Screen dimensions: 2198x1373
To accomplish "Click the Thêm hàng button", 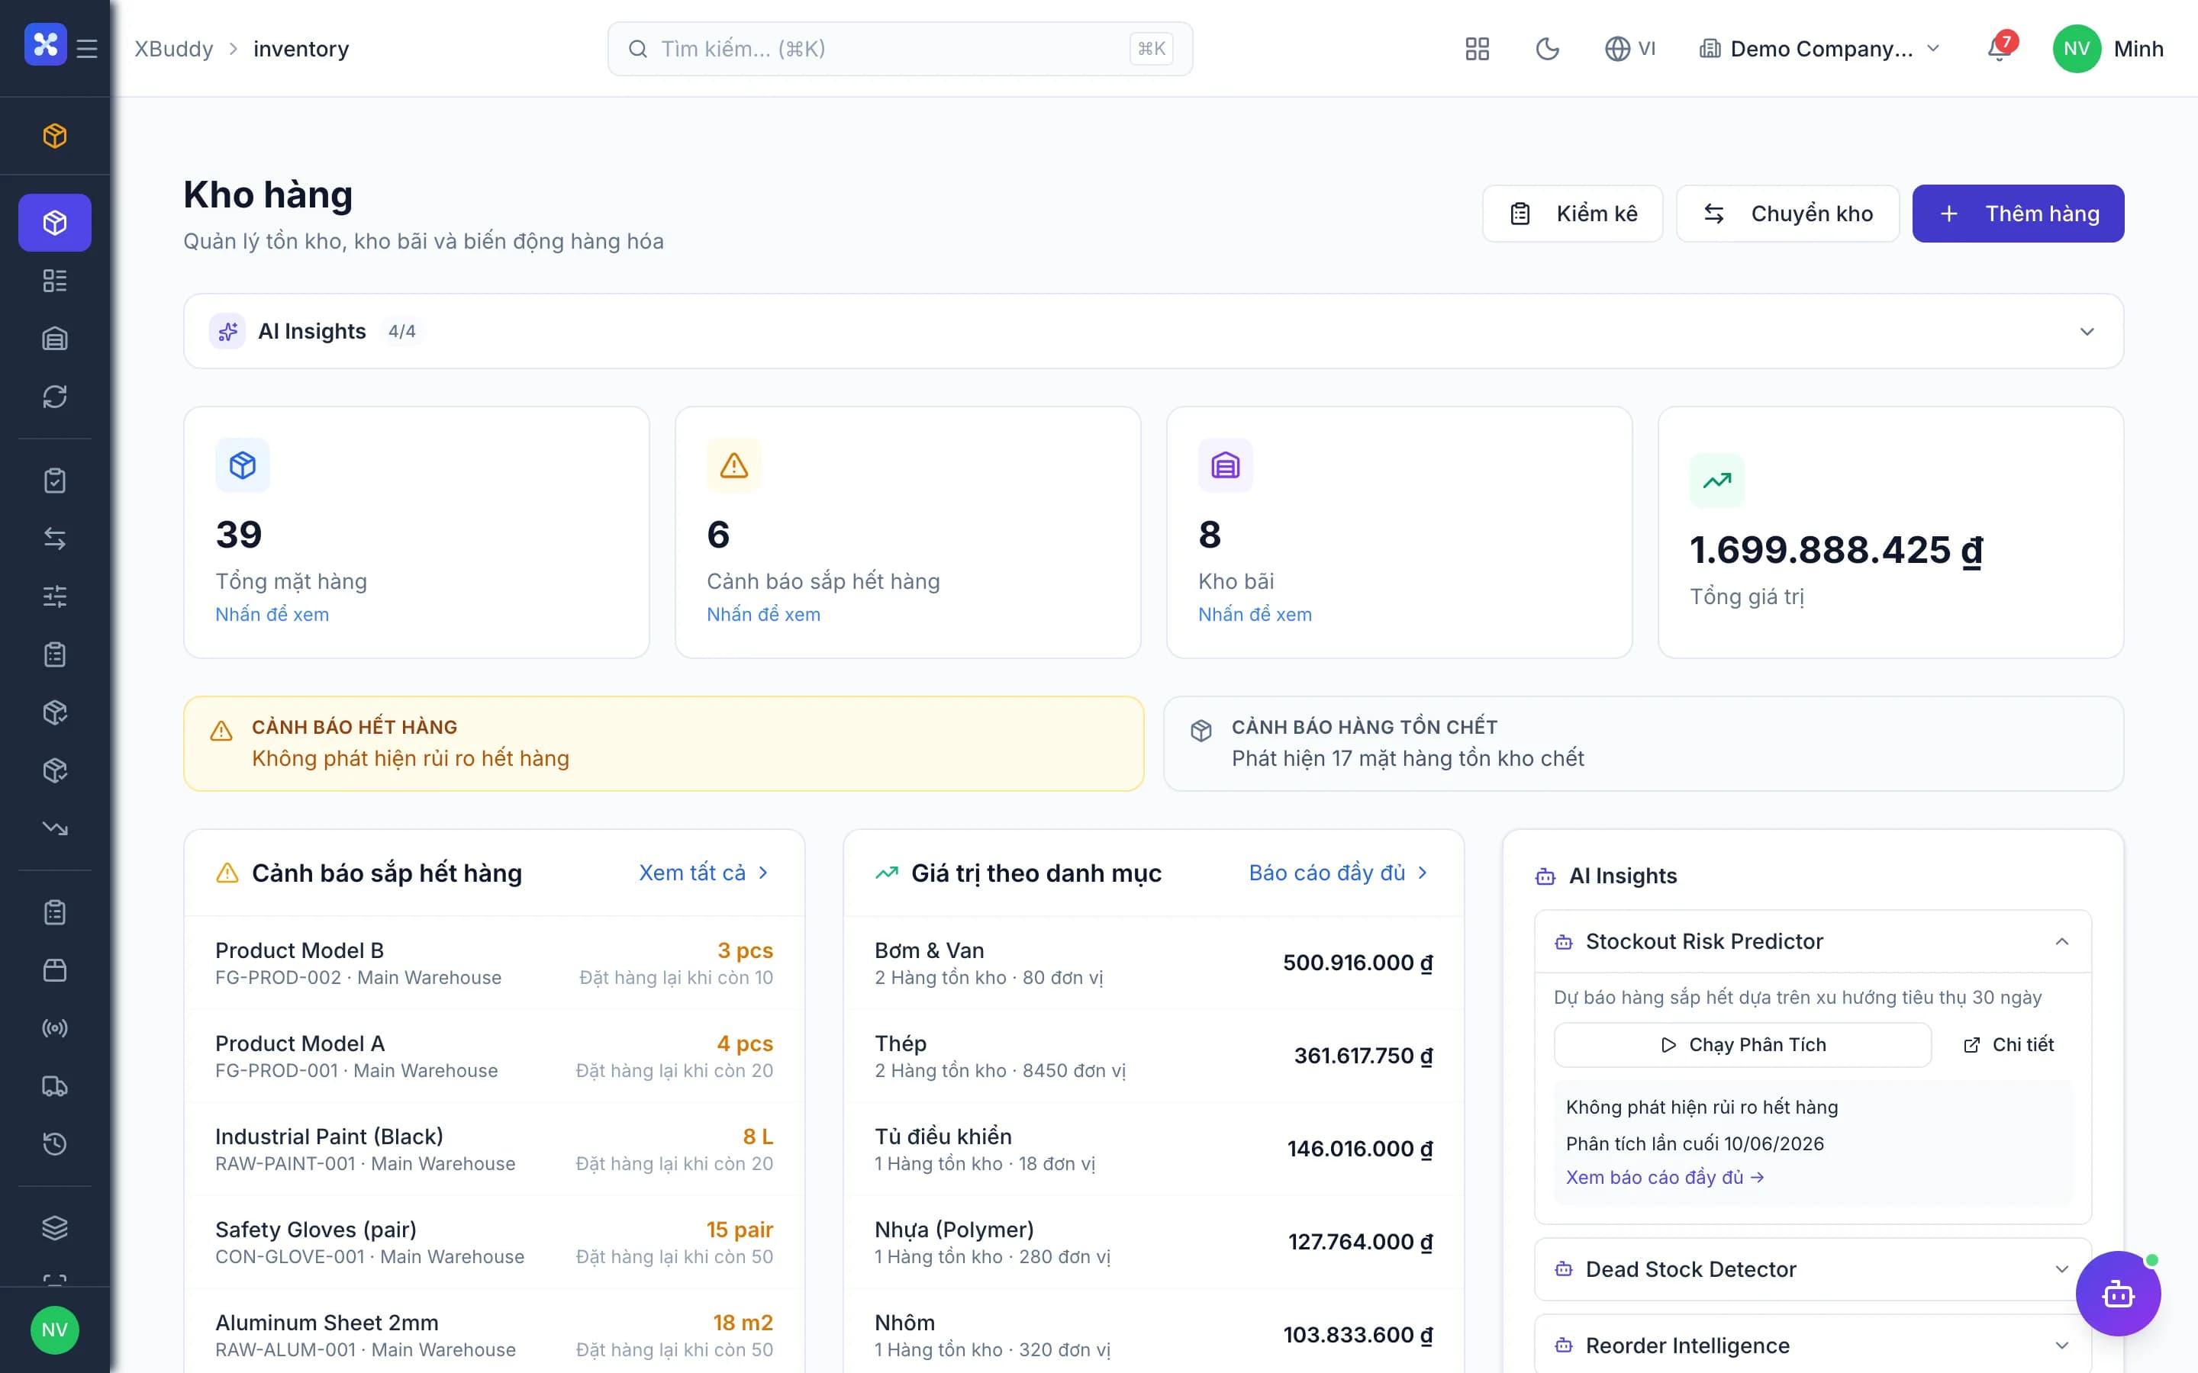I will point(2018,214).
